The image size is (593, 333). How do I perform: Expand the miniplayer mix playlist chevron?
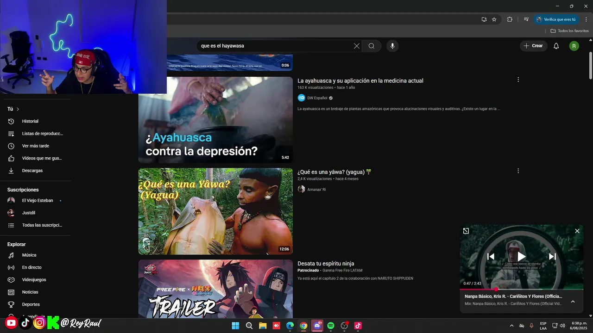tap(573, 302)
